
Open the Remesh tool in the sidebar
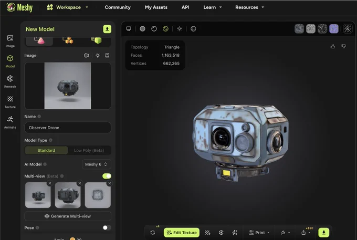tap(10, 81)
